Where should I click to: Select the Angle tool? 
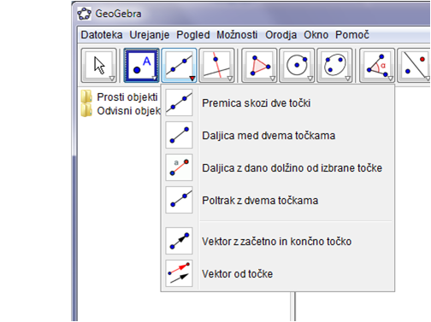(x=377, y=66)
